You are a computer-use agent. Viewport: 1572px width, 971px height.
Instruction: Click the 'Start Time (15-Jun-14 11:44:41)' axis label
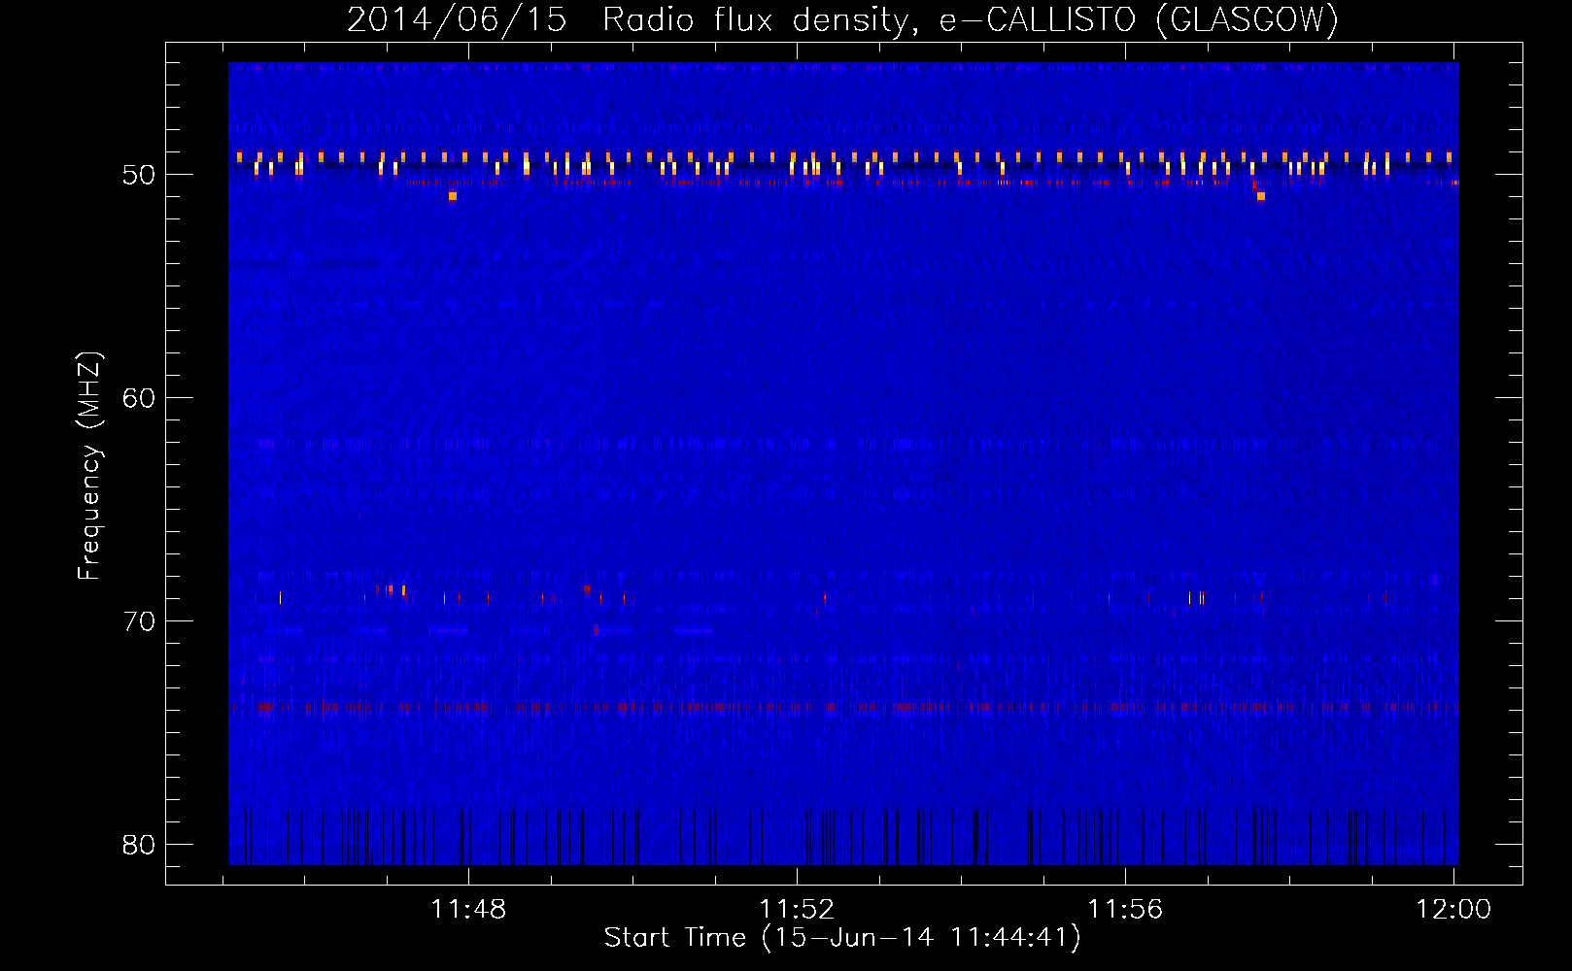point(842,938)
